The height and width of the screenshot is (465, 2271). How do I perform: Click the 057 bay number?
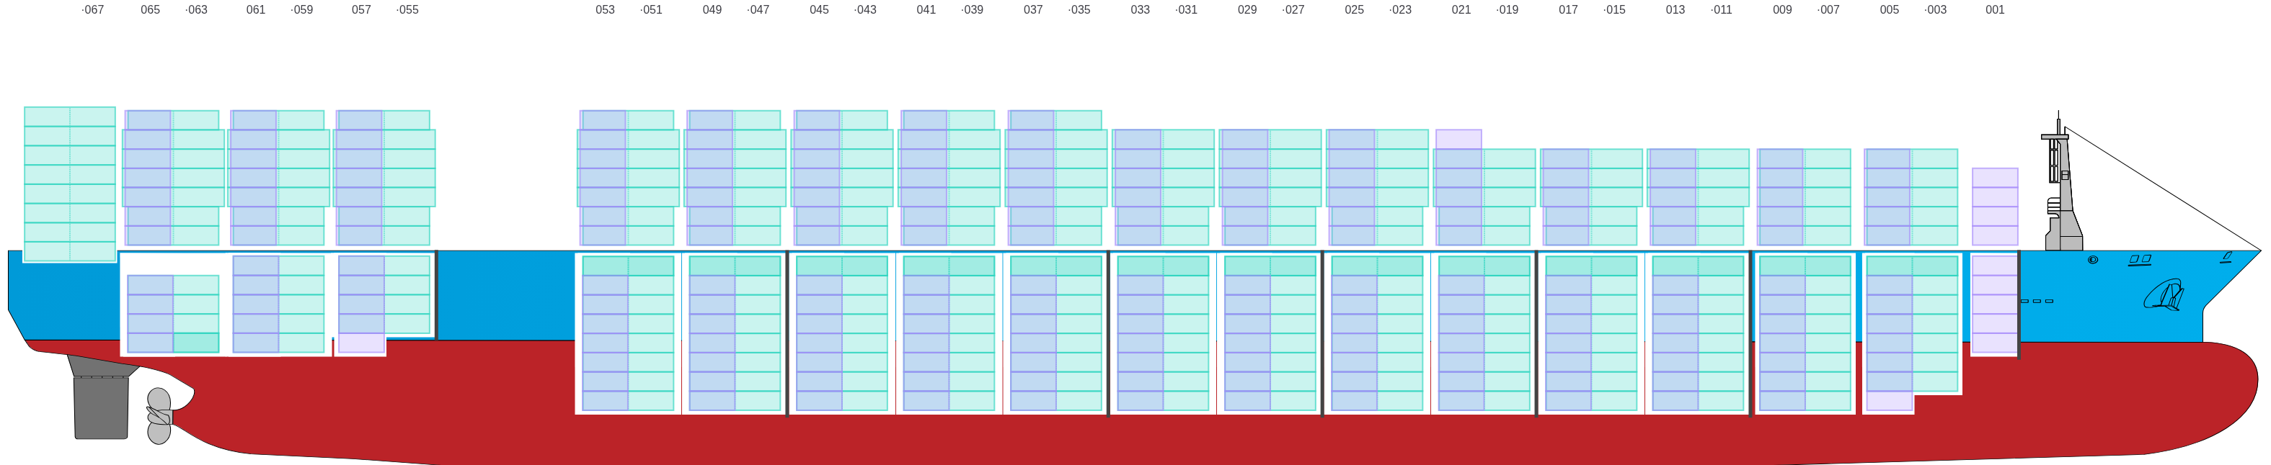pyautogui.click(x=361, y=9)
